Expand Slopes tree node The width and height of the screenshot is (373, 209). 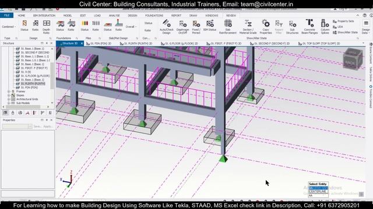[x=9, y=95]
